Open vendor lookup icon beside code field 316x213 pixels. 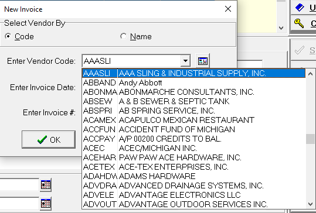click(x=203, y=61)
